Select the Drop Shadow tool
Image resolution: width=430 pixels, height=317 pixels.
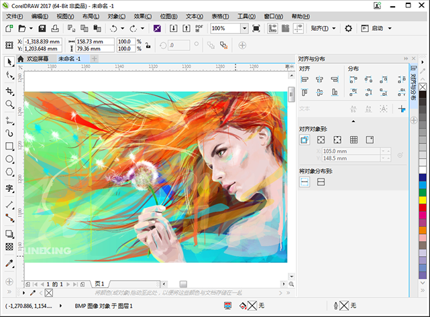point(9,234)
